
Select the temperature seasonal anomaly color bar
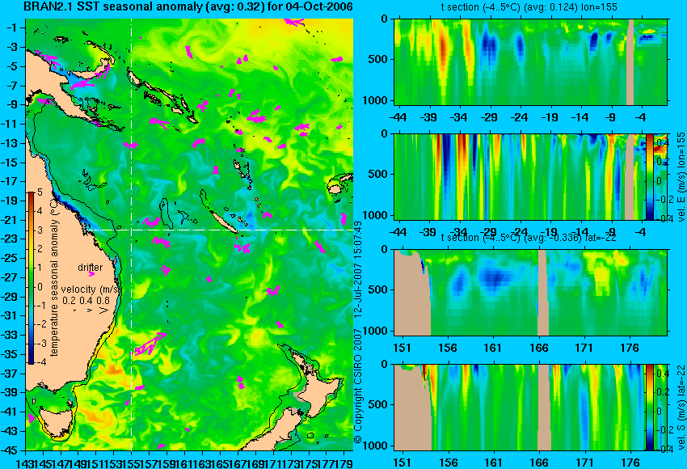pos(31,278)
